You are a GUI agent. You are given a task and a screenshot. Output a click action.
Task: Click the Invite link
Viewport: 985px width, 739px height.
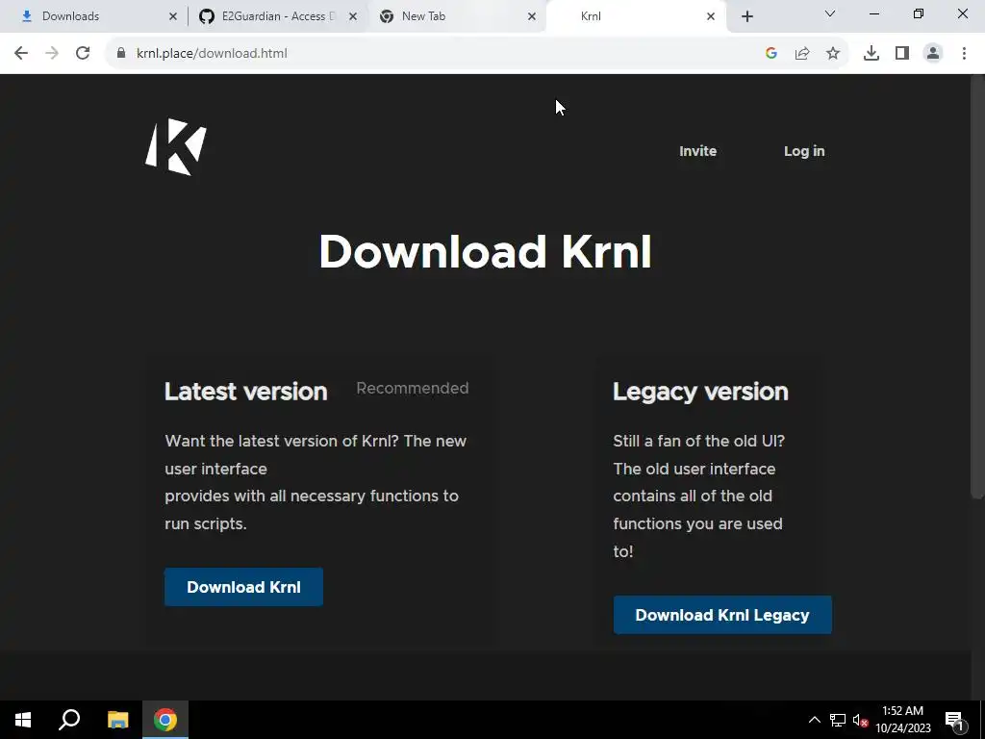(698, 151)
